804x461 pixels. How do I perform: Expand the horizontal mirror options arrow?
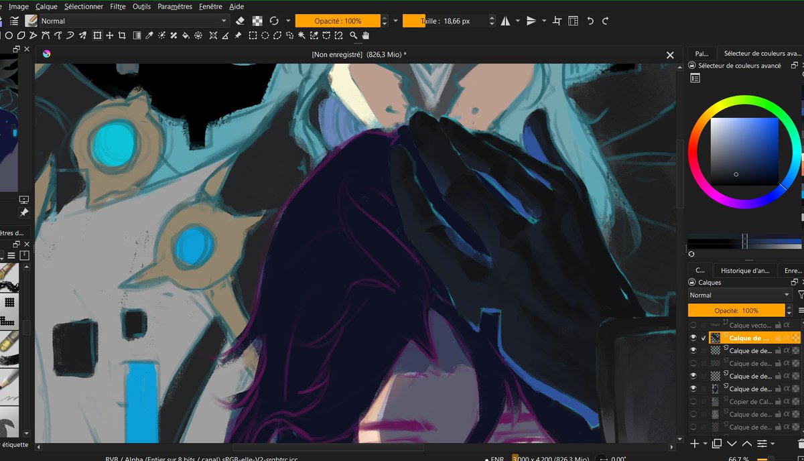point(517,21)
